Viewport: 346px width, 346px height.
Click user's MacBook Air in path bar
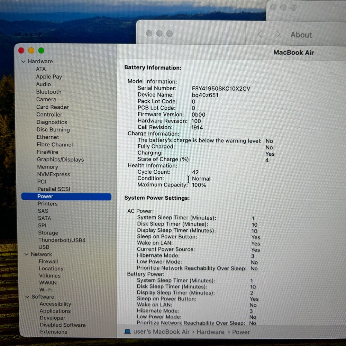pos(162,332)
